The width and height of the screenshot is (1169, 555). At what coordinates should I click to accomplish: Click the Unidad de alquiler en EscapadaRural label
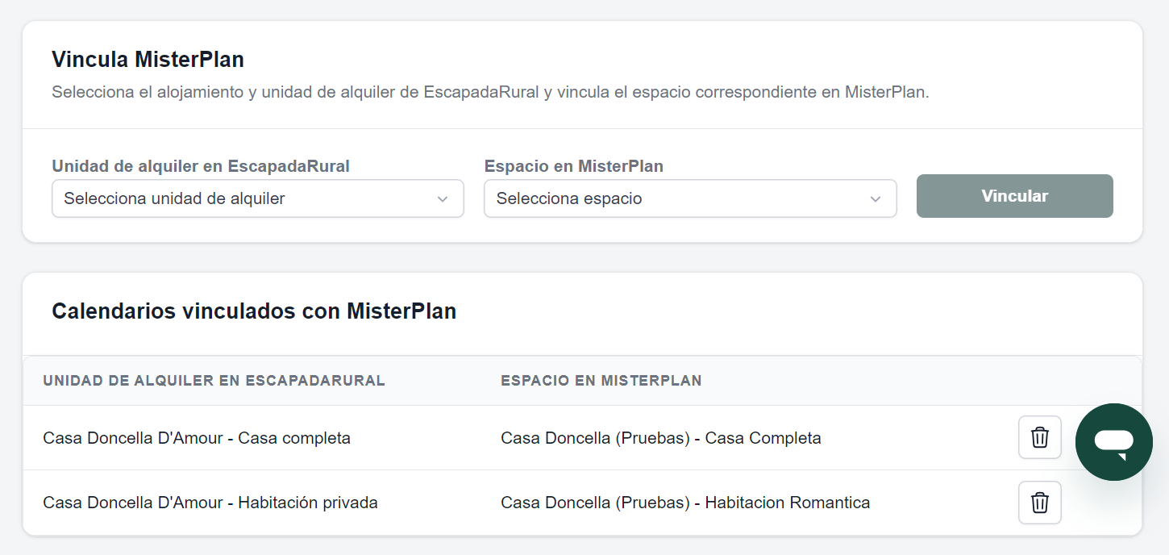(x=201, y=166)
